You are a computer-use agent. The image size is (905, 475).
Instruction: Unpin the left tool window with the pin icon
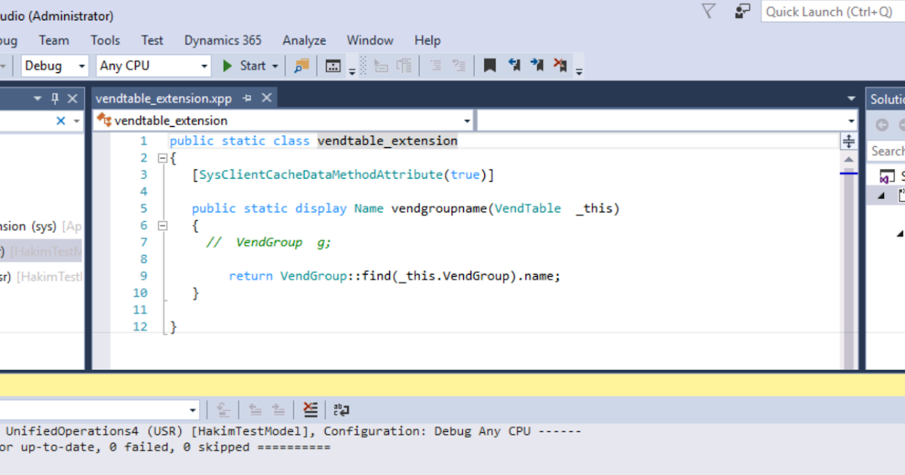point(54,98)
